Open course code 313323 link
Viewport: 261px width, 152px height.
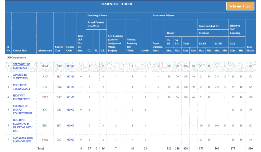tap(70, 97)
